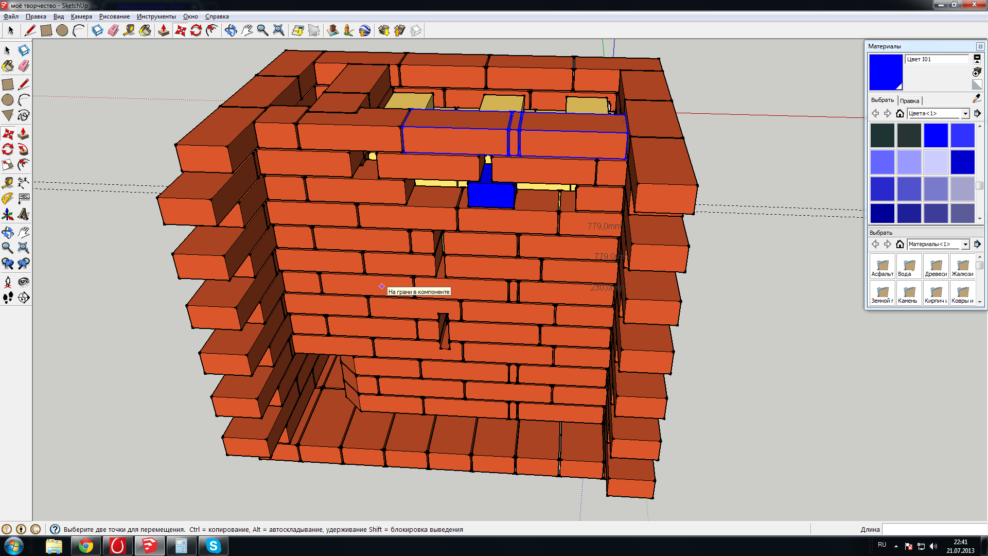Open the Камера menu
The height and width of the screenshot is (556, 988).
(81, 16)
